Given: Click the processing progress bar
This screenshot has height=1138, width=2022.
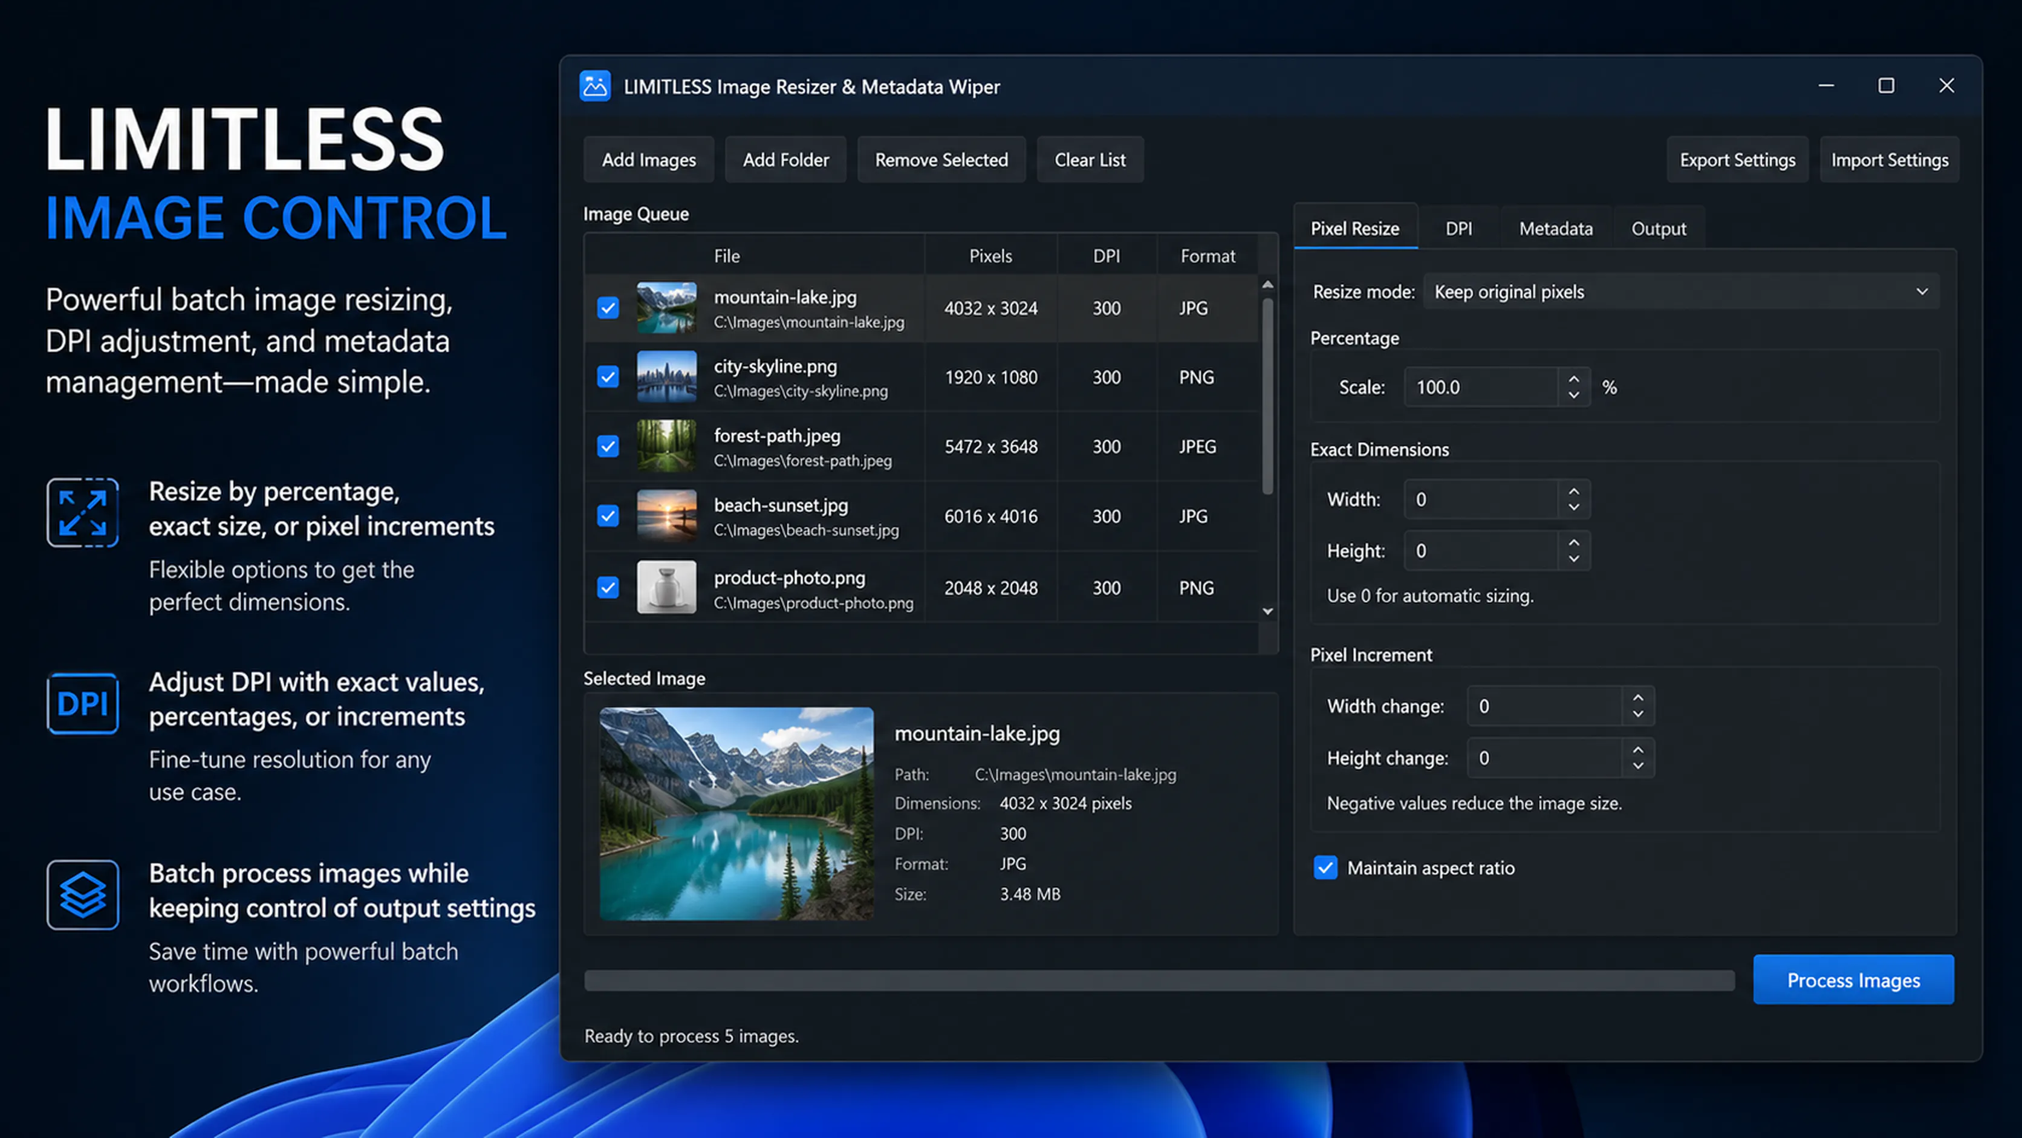Looking at the screenshot, I should pos(1159,980).
